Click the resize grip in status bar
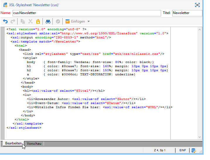 [201, 152]
